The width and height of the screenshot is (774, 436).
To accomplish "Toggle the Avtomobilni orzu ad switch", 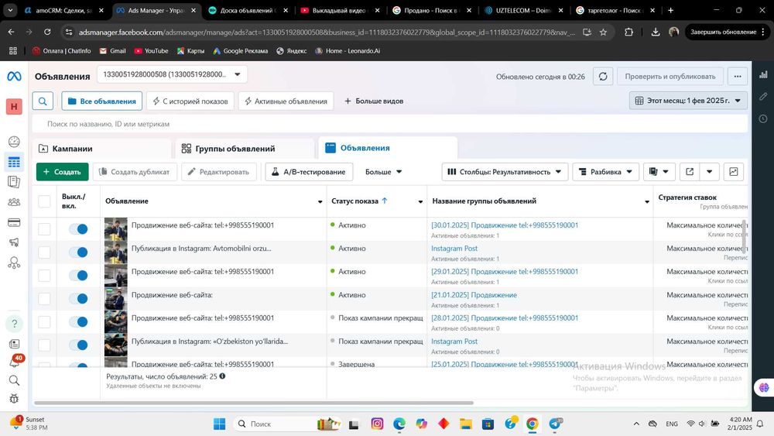I will click(x=78, y=252).
